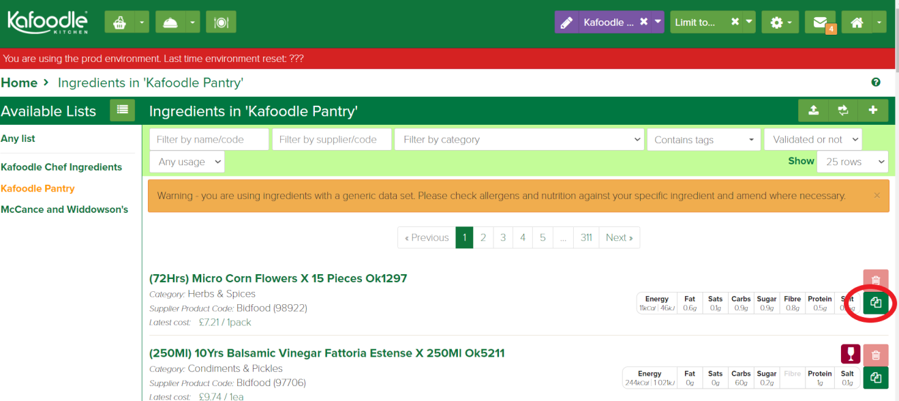Click the Energy '244kCal' cell for Balsamic Vinegar
899x401 pixels.
(x=650, y=378)
